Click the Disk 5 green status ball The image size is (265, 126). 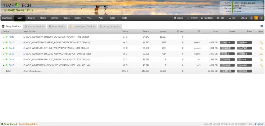pyautogui.click(x=7, y=65)
